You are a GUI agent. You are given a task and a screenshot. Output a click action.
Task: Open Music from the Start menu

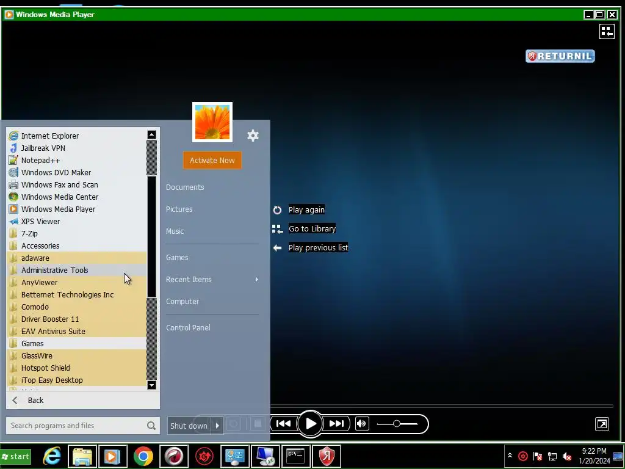click(175, 231)
